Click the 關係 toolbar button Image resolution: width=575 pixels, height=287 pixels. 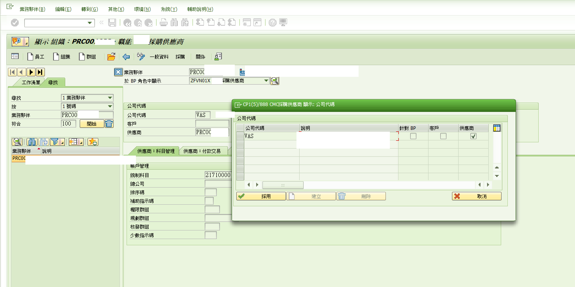(200, 57)
